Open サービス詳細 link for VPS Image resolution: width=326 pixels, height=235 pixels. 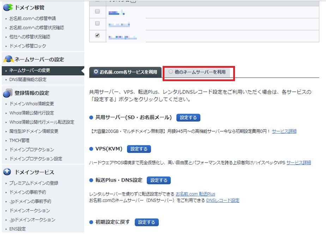point(298,163)
